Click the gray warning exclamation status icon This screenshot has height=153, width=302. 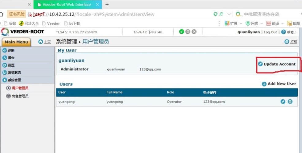pyautogui.click(x=188, y=32)
